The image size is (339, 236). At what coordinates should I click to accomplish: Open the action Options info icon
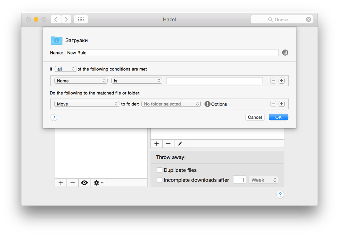(207, 104)
